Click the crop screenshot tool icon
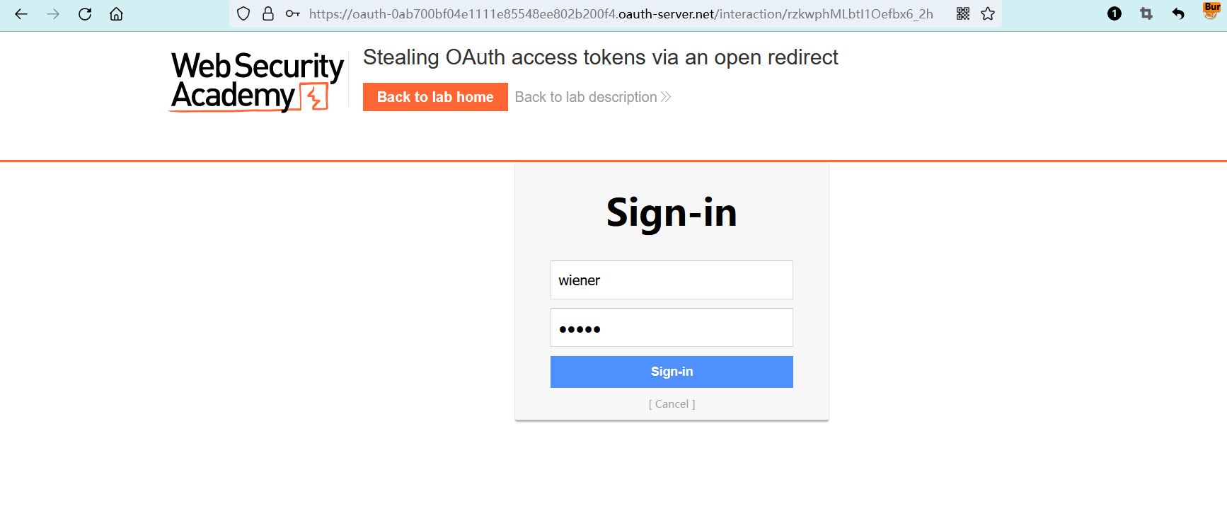 (1146, 13)
